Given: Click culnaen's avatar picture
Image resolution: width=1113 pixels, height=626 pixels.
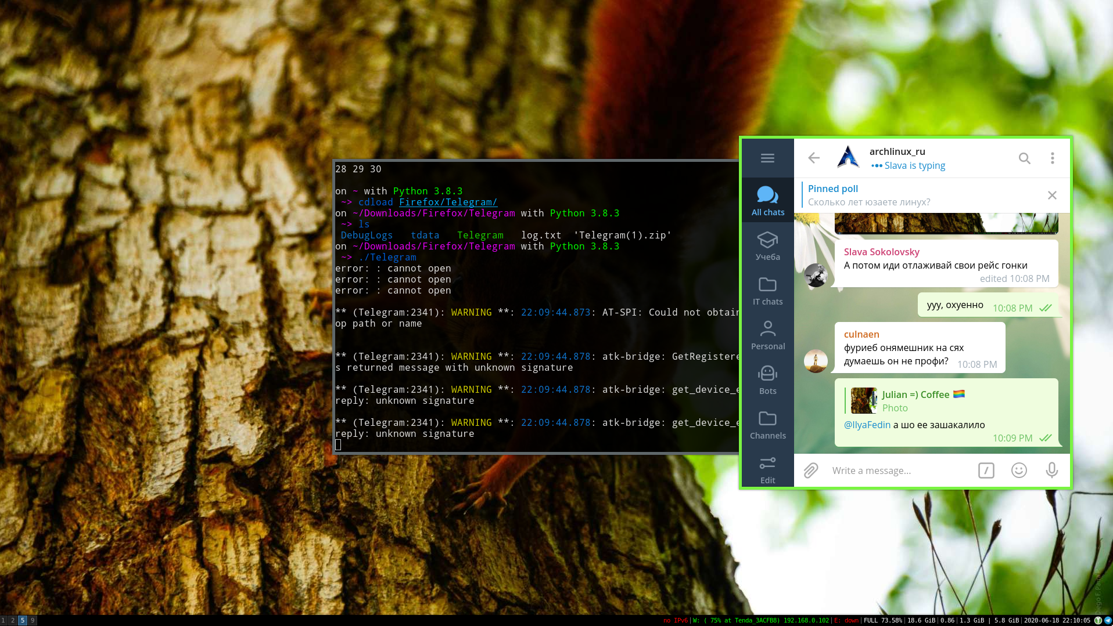Looking at the screenshot, I should (x=816, y=361).
